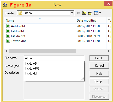Click the horizontal scrollbar thumb
113x102 pixels.
point(42,51)
